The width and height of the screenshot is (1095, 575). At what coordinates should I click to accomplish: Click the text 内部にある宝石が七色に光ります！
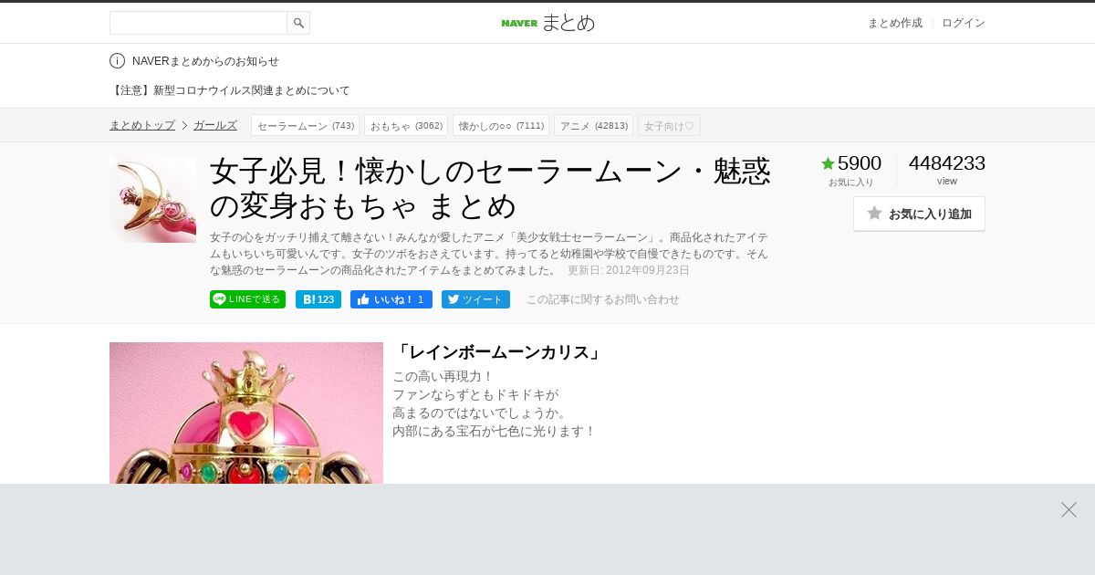[x=494, y=431]
